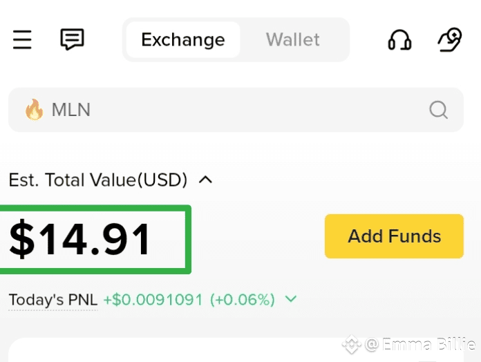The width and height of the screenshot is (481, 362).
Task: Tap the white card at bottom
Action: [173, 351]
